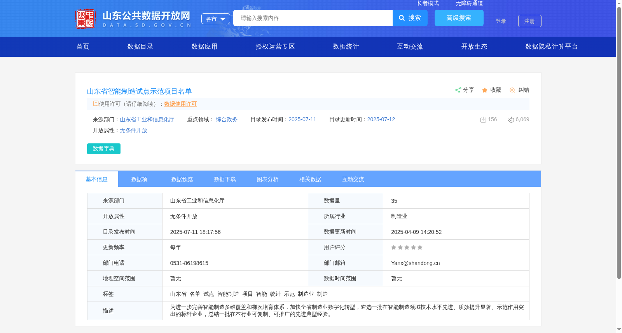Open 数据使用许可 license link
Screen dimensions: 622x333
[180, 104]
